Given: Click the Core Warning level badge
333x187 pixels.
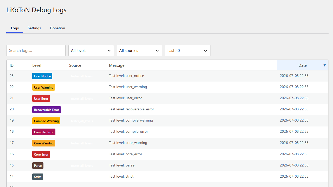Looking at the screenshot, I should pos(44,143).
